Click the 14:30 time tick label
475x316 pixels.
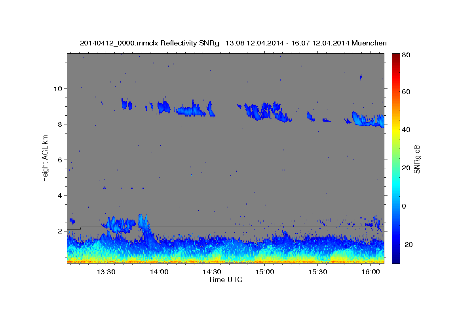[212, 272]
